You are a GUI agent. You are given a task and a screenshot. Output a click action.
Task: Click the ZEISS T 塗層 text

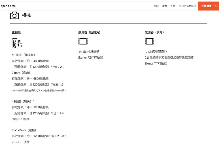21,142
